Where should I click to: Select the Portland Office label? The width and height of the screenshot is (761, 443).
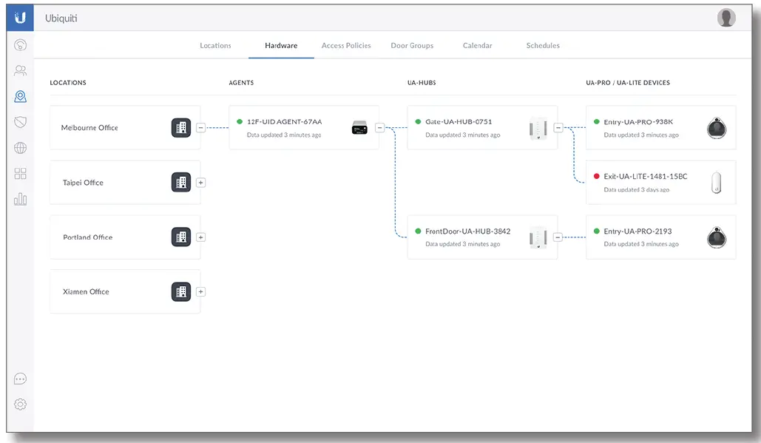(x=88, y=237)
